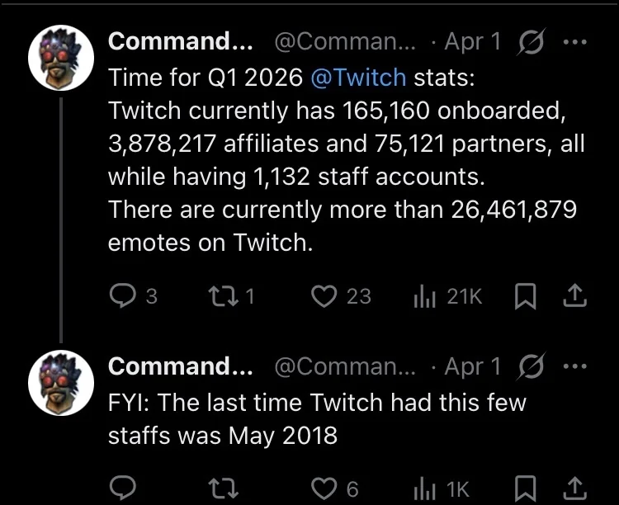
Task: Open profile avatar on first tweet
Action: pos(62,57)
